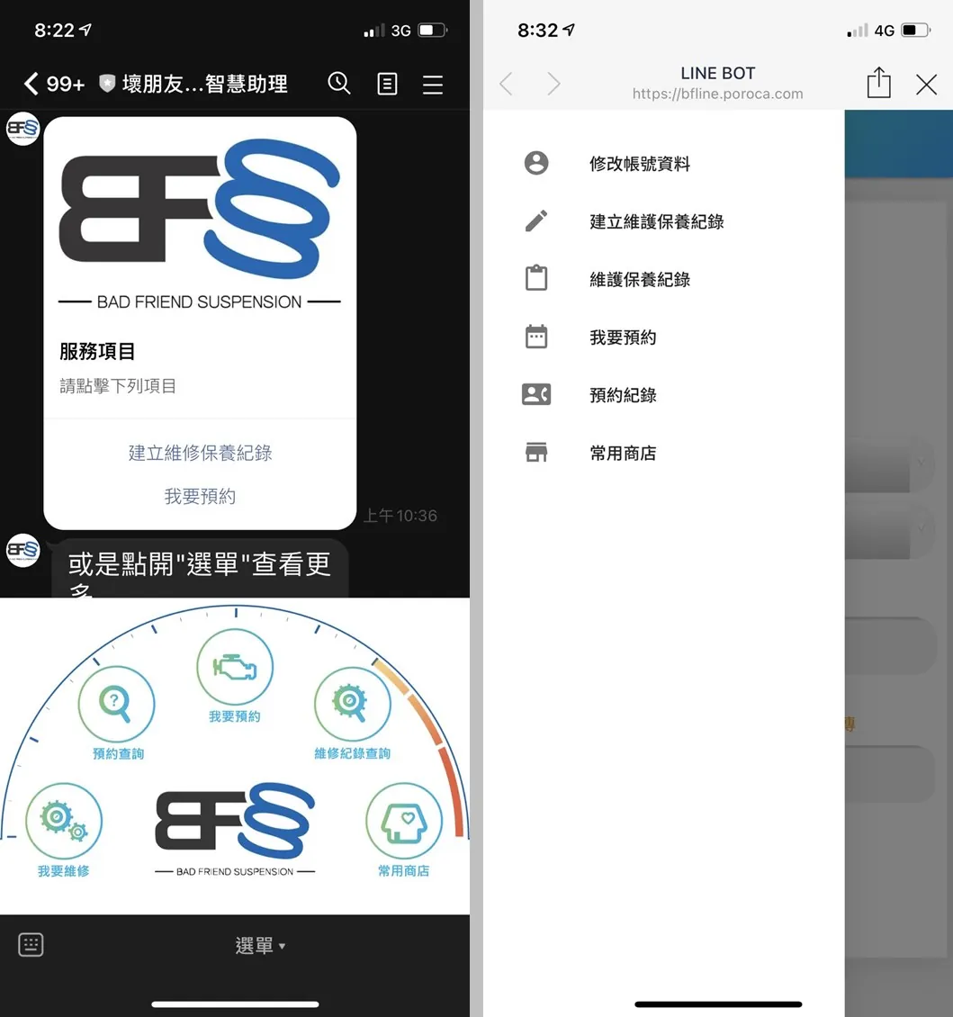Tap the 我要預約 engine icon in rich menu
Screen dimensions: 953x1017
coord(235,668)
